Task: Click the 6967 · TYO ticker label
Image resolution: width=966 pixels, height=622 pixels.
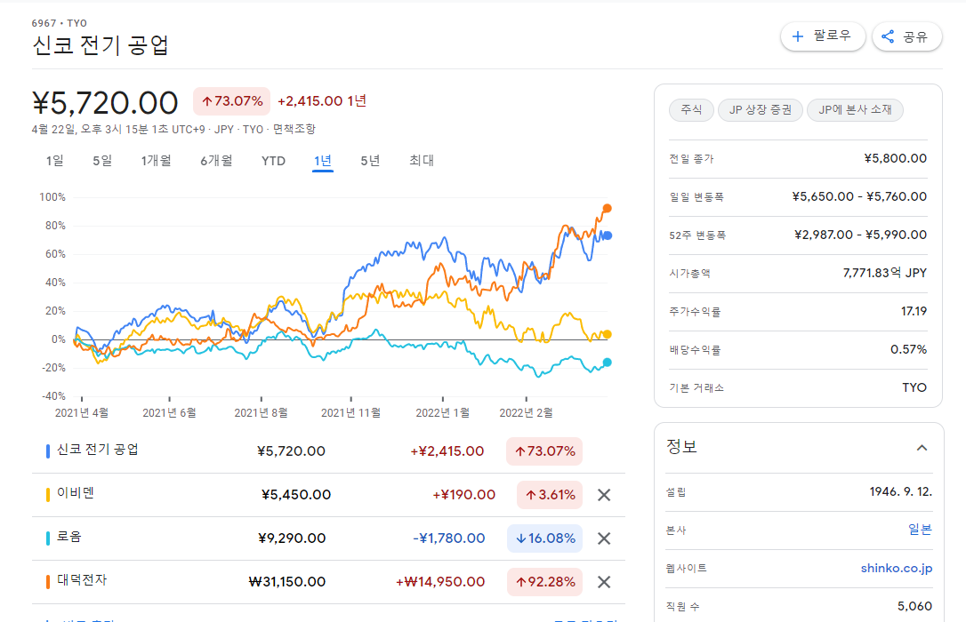Action: (59, 23)
